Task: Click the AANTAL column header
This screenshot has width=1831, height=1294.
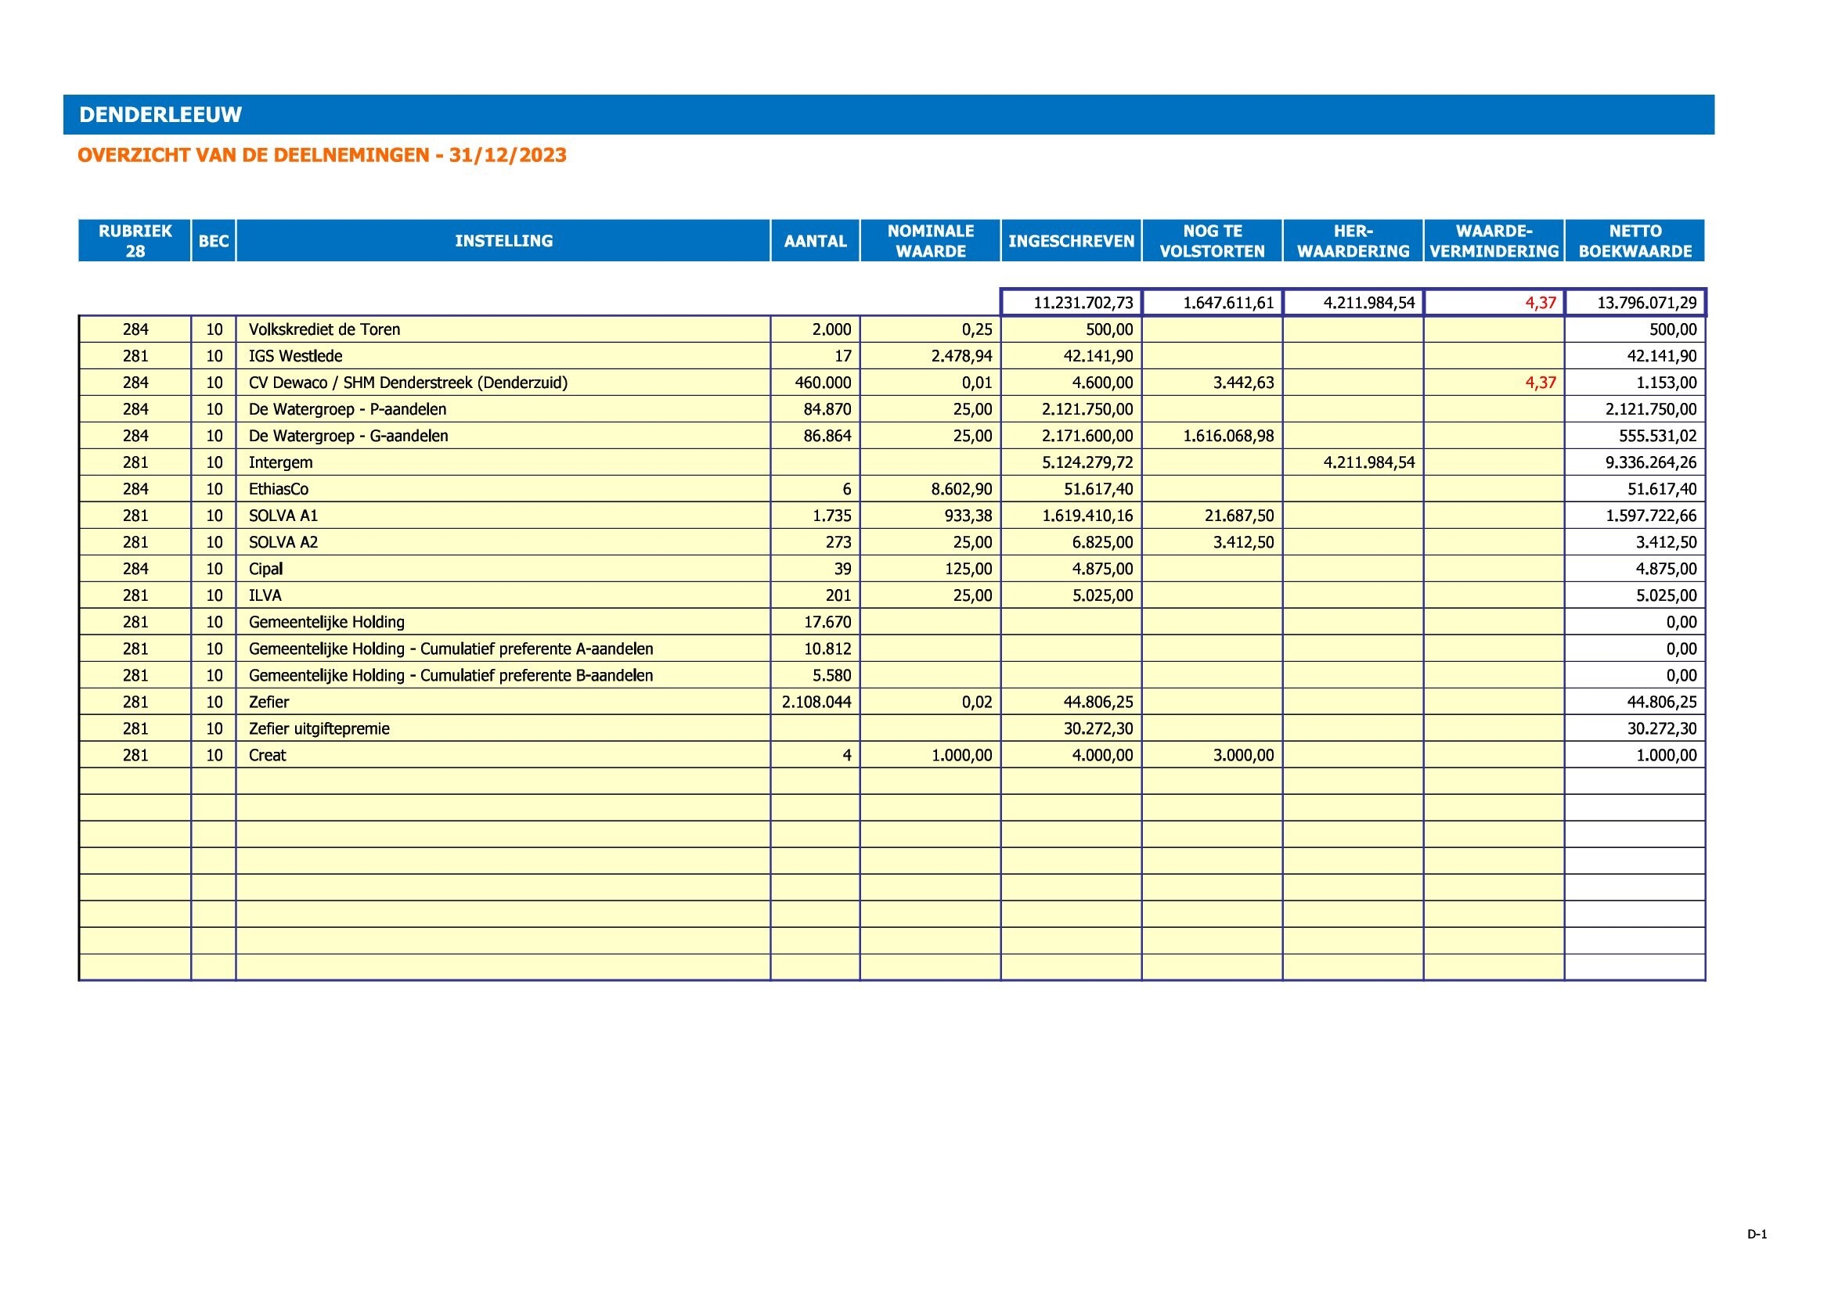Action: 815,241
